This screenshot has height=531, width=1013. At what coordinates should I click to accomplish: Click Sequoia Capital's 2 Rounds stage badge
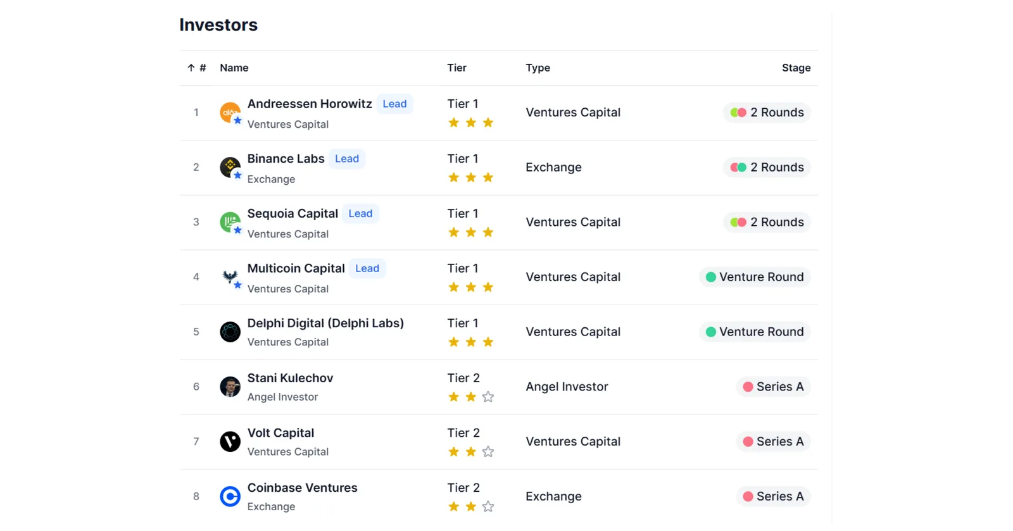[767, 222]
